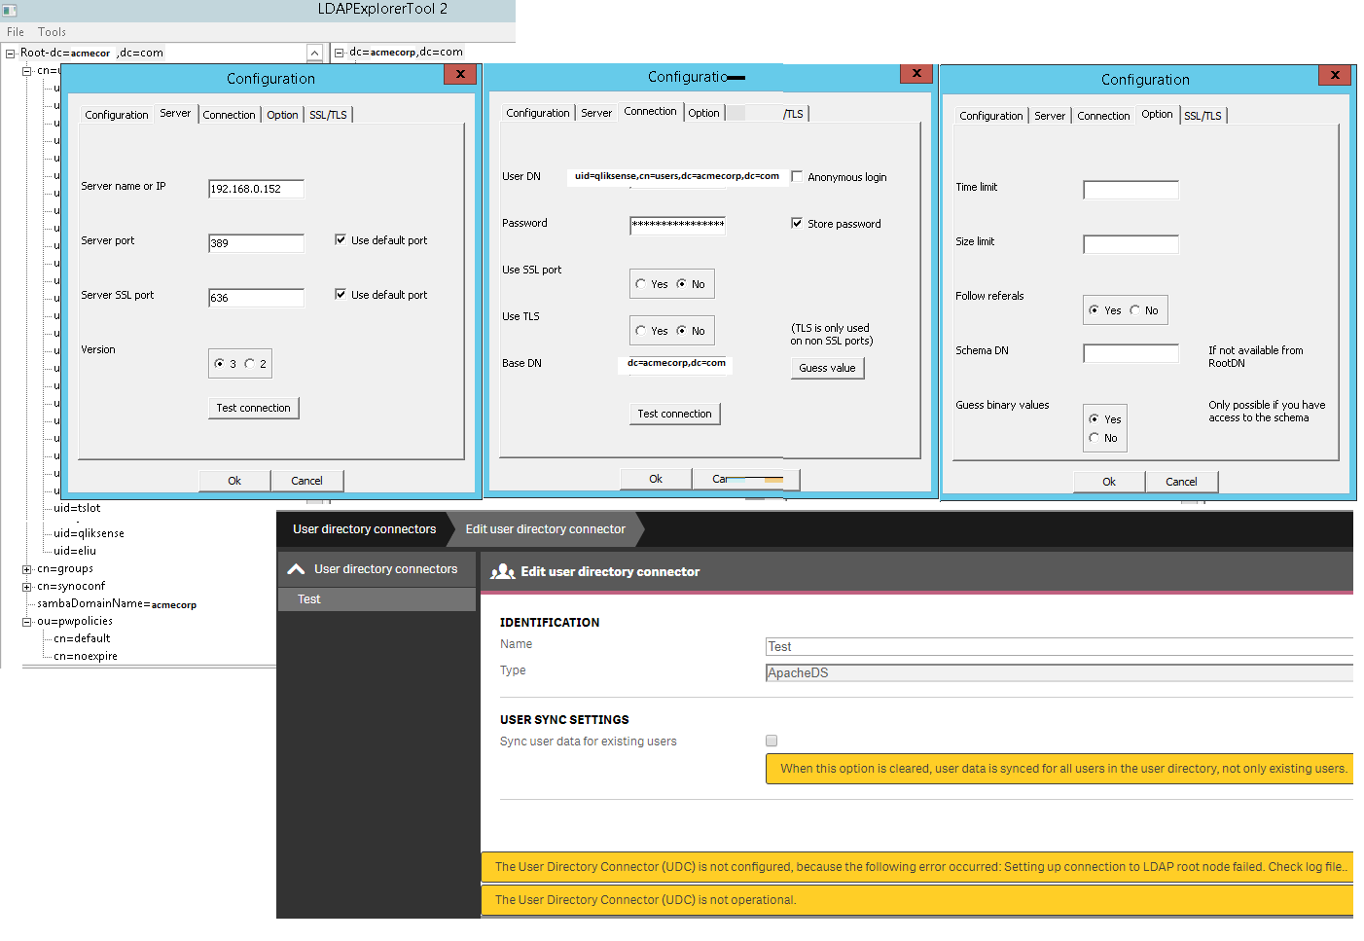Click the connector Name field containing Test

tap(1059, 646)
